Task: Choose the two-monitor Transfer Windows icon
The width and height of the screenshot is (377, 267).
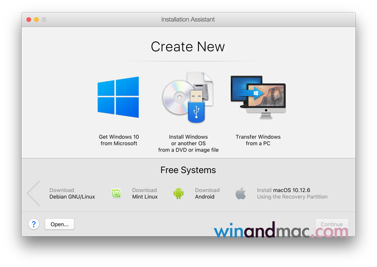Action: (258, 97)
